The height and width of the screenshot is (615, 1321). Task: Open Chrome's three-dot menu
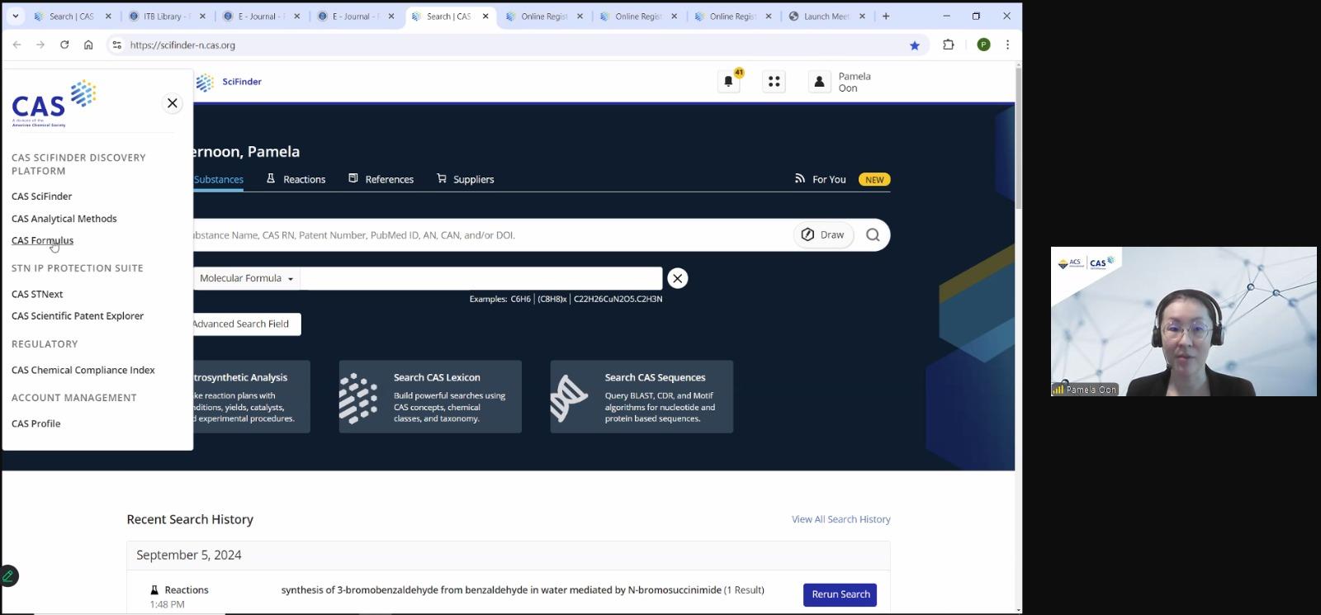1007,45
